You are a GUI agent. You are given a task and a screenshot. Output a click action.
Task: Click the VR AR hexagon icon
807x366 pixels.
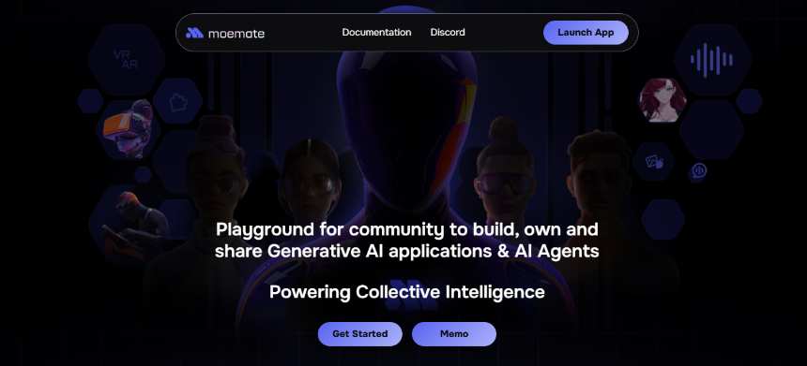click(126, 60)
